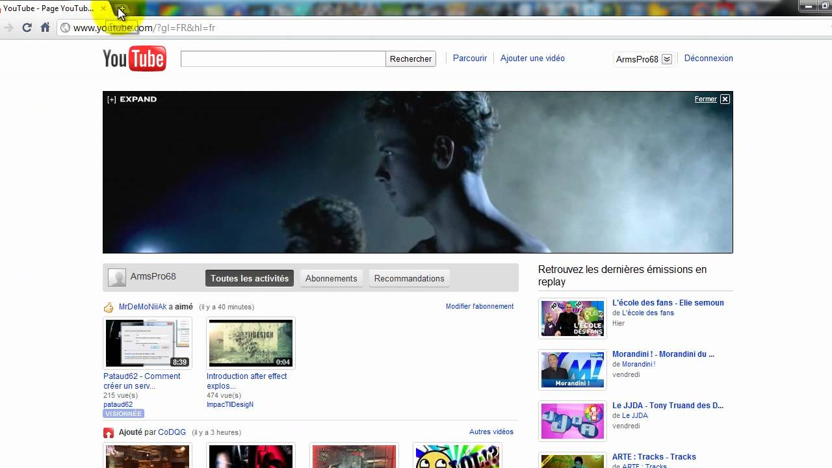Image resolution: width=832 pixels, height=468 pixels.
Task: Open Introduction after effect video thumbnail
Action: click(251, 343)
